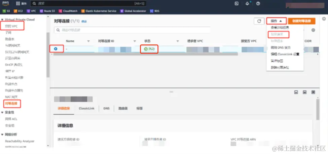The image size is (328, 154).
Task: Choose 编辑 DNS 设置 in actions menu
Action: (281, 47)
